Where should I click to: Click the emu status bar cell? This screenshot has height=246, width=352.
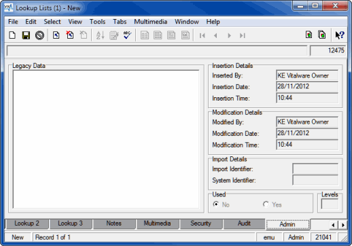(269, 237)
